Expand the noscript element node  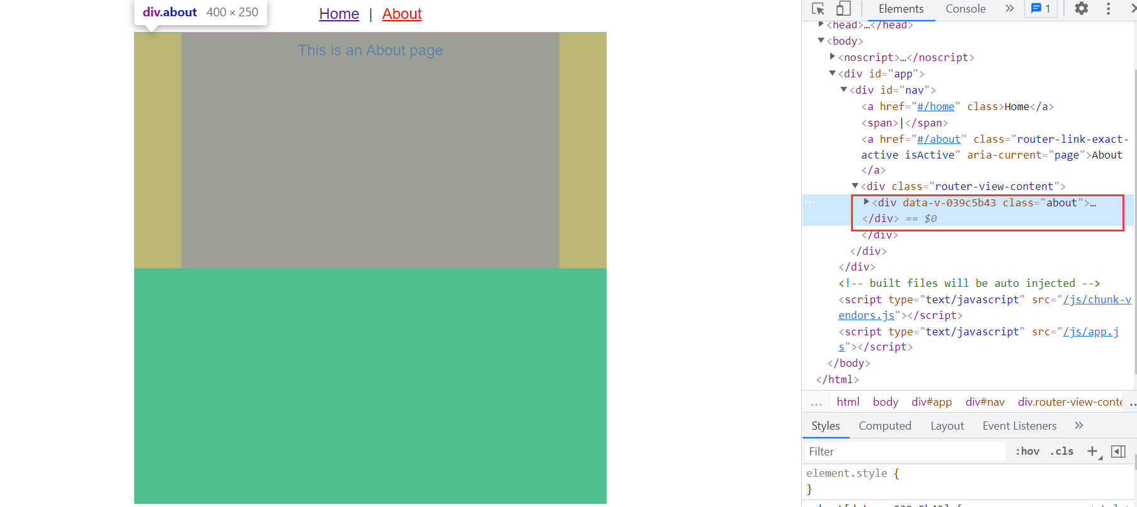832,57
